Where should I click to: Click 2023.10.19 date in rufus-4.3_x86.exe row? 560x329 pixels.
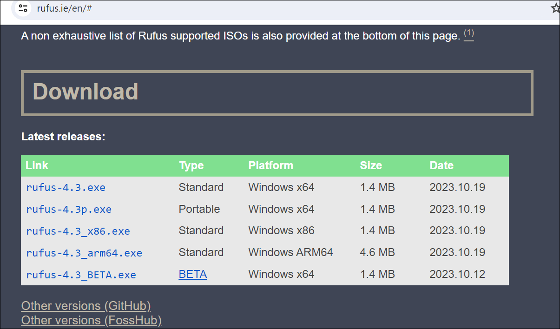pyautogui.click(x=457, y=230)
